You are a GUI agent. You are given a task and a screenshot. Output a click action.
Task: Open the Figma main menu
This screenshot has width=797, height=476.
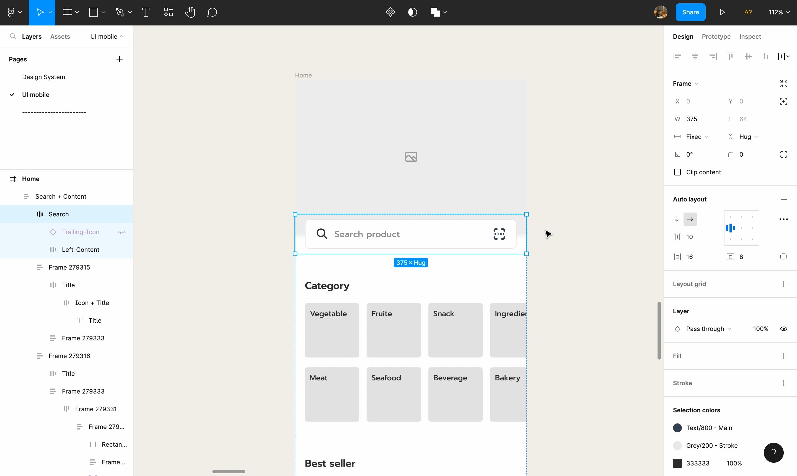pyautogui.click(x=14, y=12)
